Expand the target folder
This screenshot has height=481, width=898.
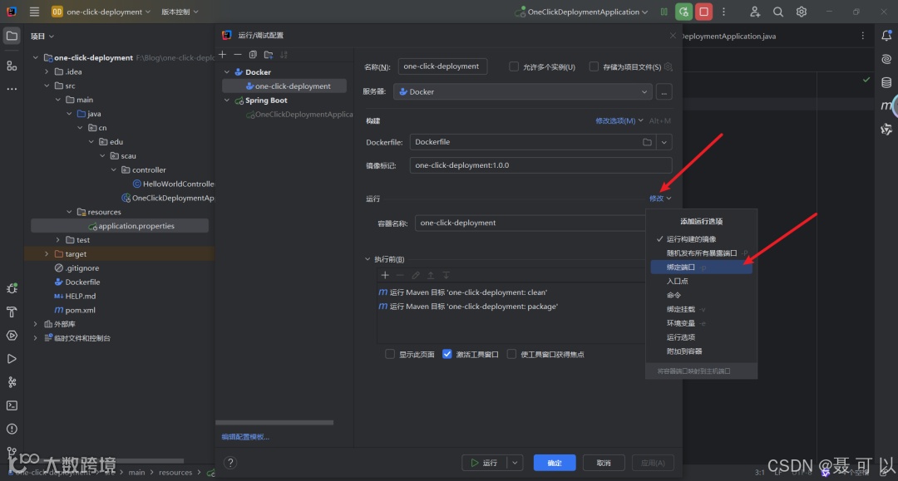click(x=47, y=254)
